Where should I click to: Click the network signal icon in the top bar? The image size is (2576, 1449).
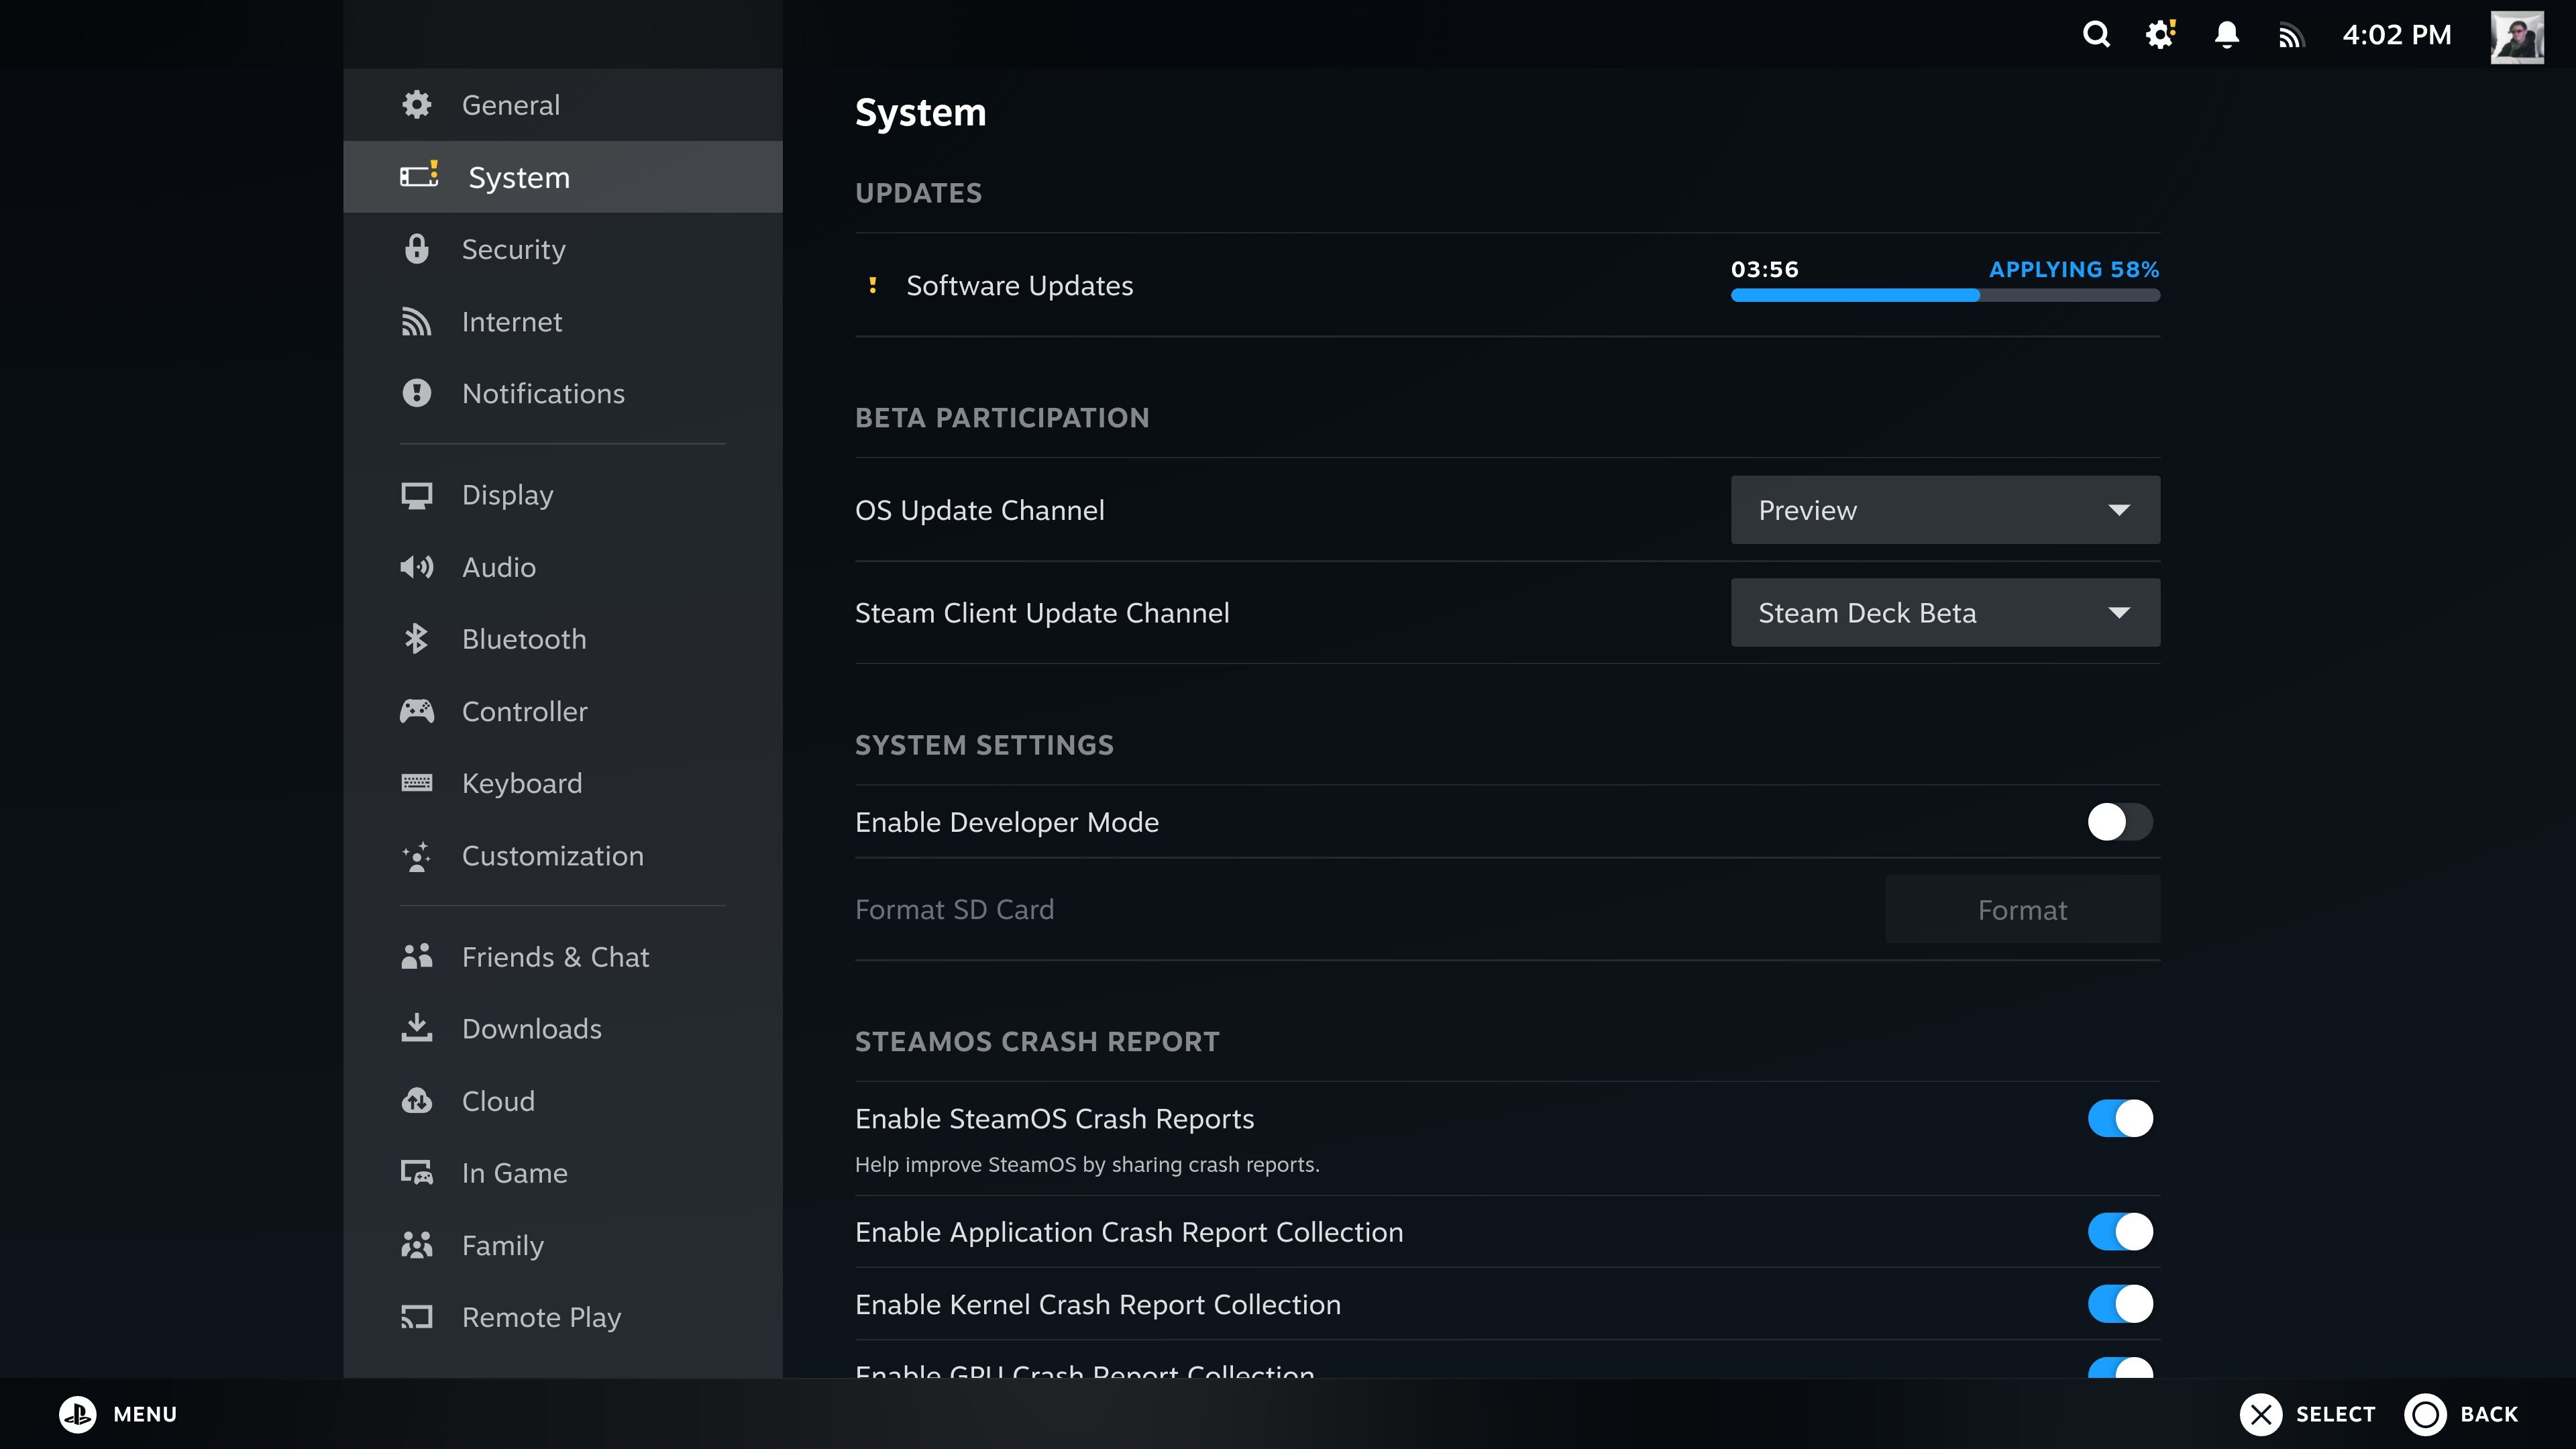(2291, 37)
